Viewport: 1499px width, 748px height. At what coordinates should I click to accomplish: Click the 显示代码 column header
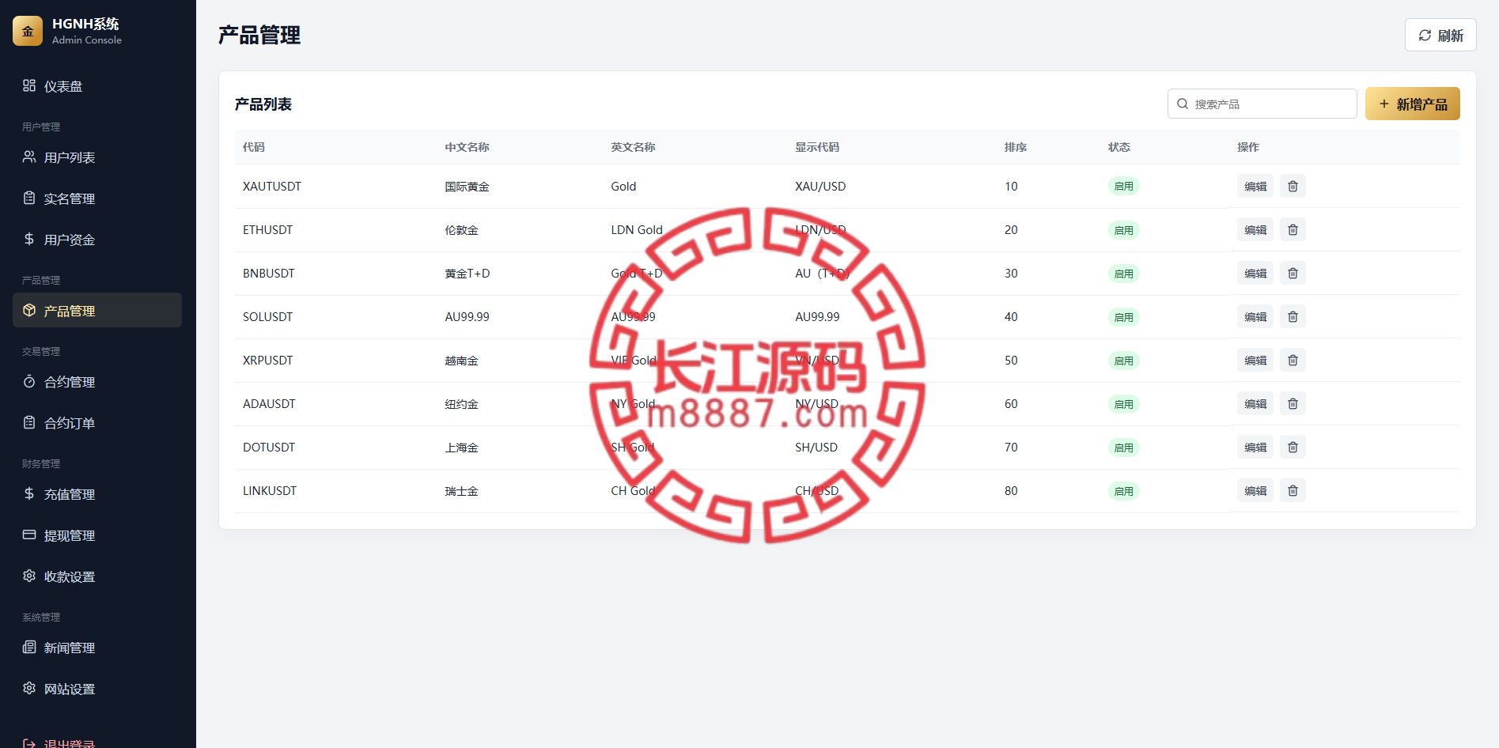click(817, 147)
